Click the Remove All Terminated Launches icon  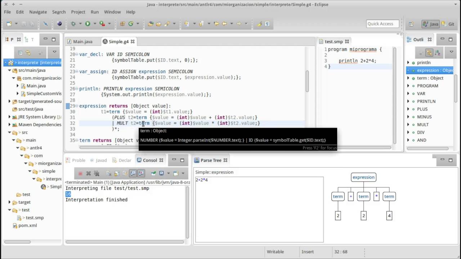point(96,173)
